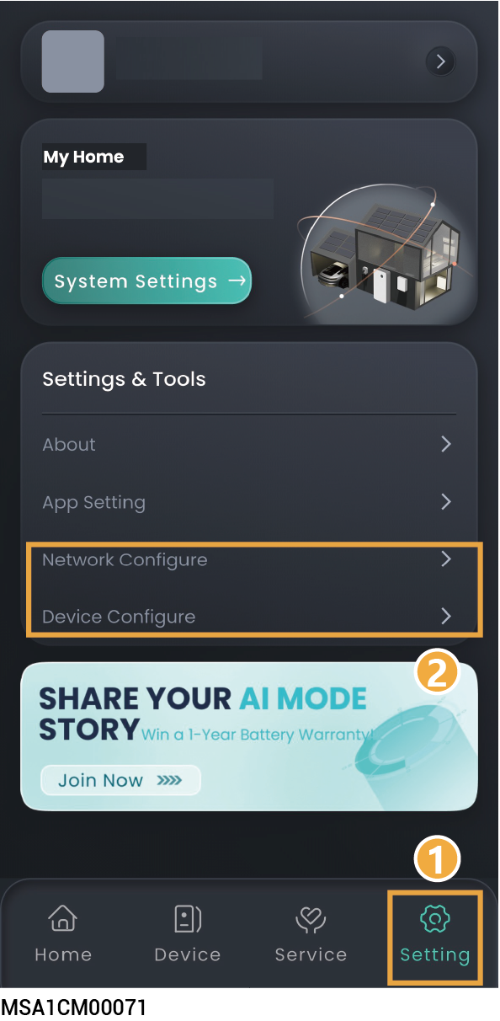Open the App Setting entry
500x1021 pixels.
(249, 502)
